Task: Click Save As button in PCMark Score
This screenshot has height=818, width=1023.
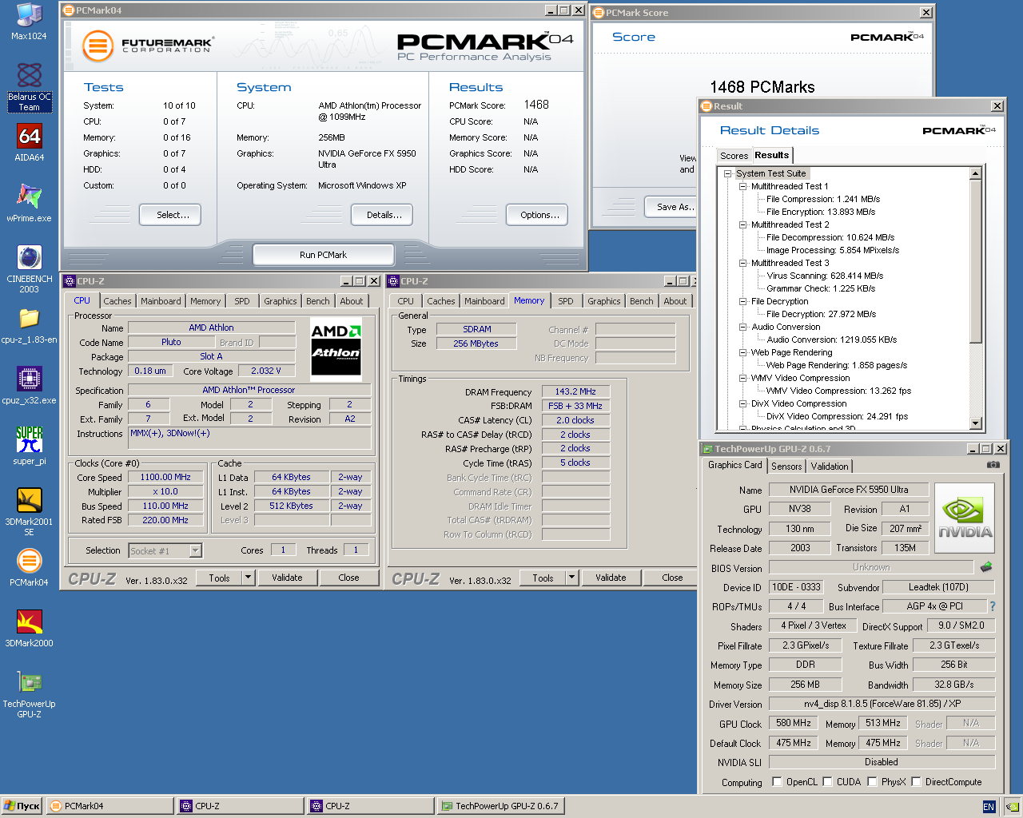Action: coord(671,207)
